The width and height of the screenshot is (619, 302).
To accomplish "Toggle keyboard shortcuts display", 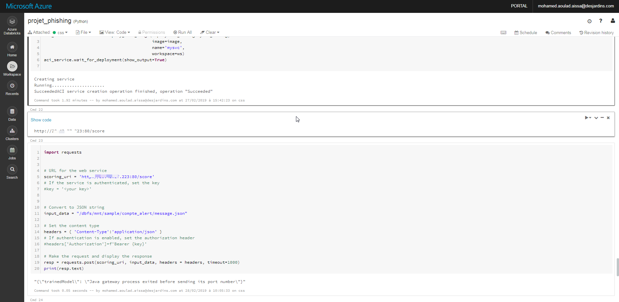I will point(504,33).
